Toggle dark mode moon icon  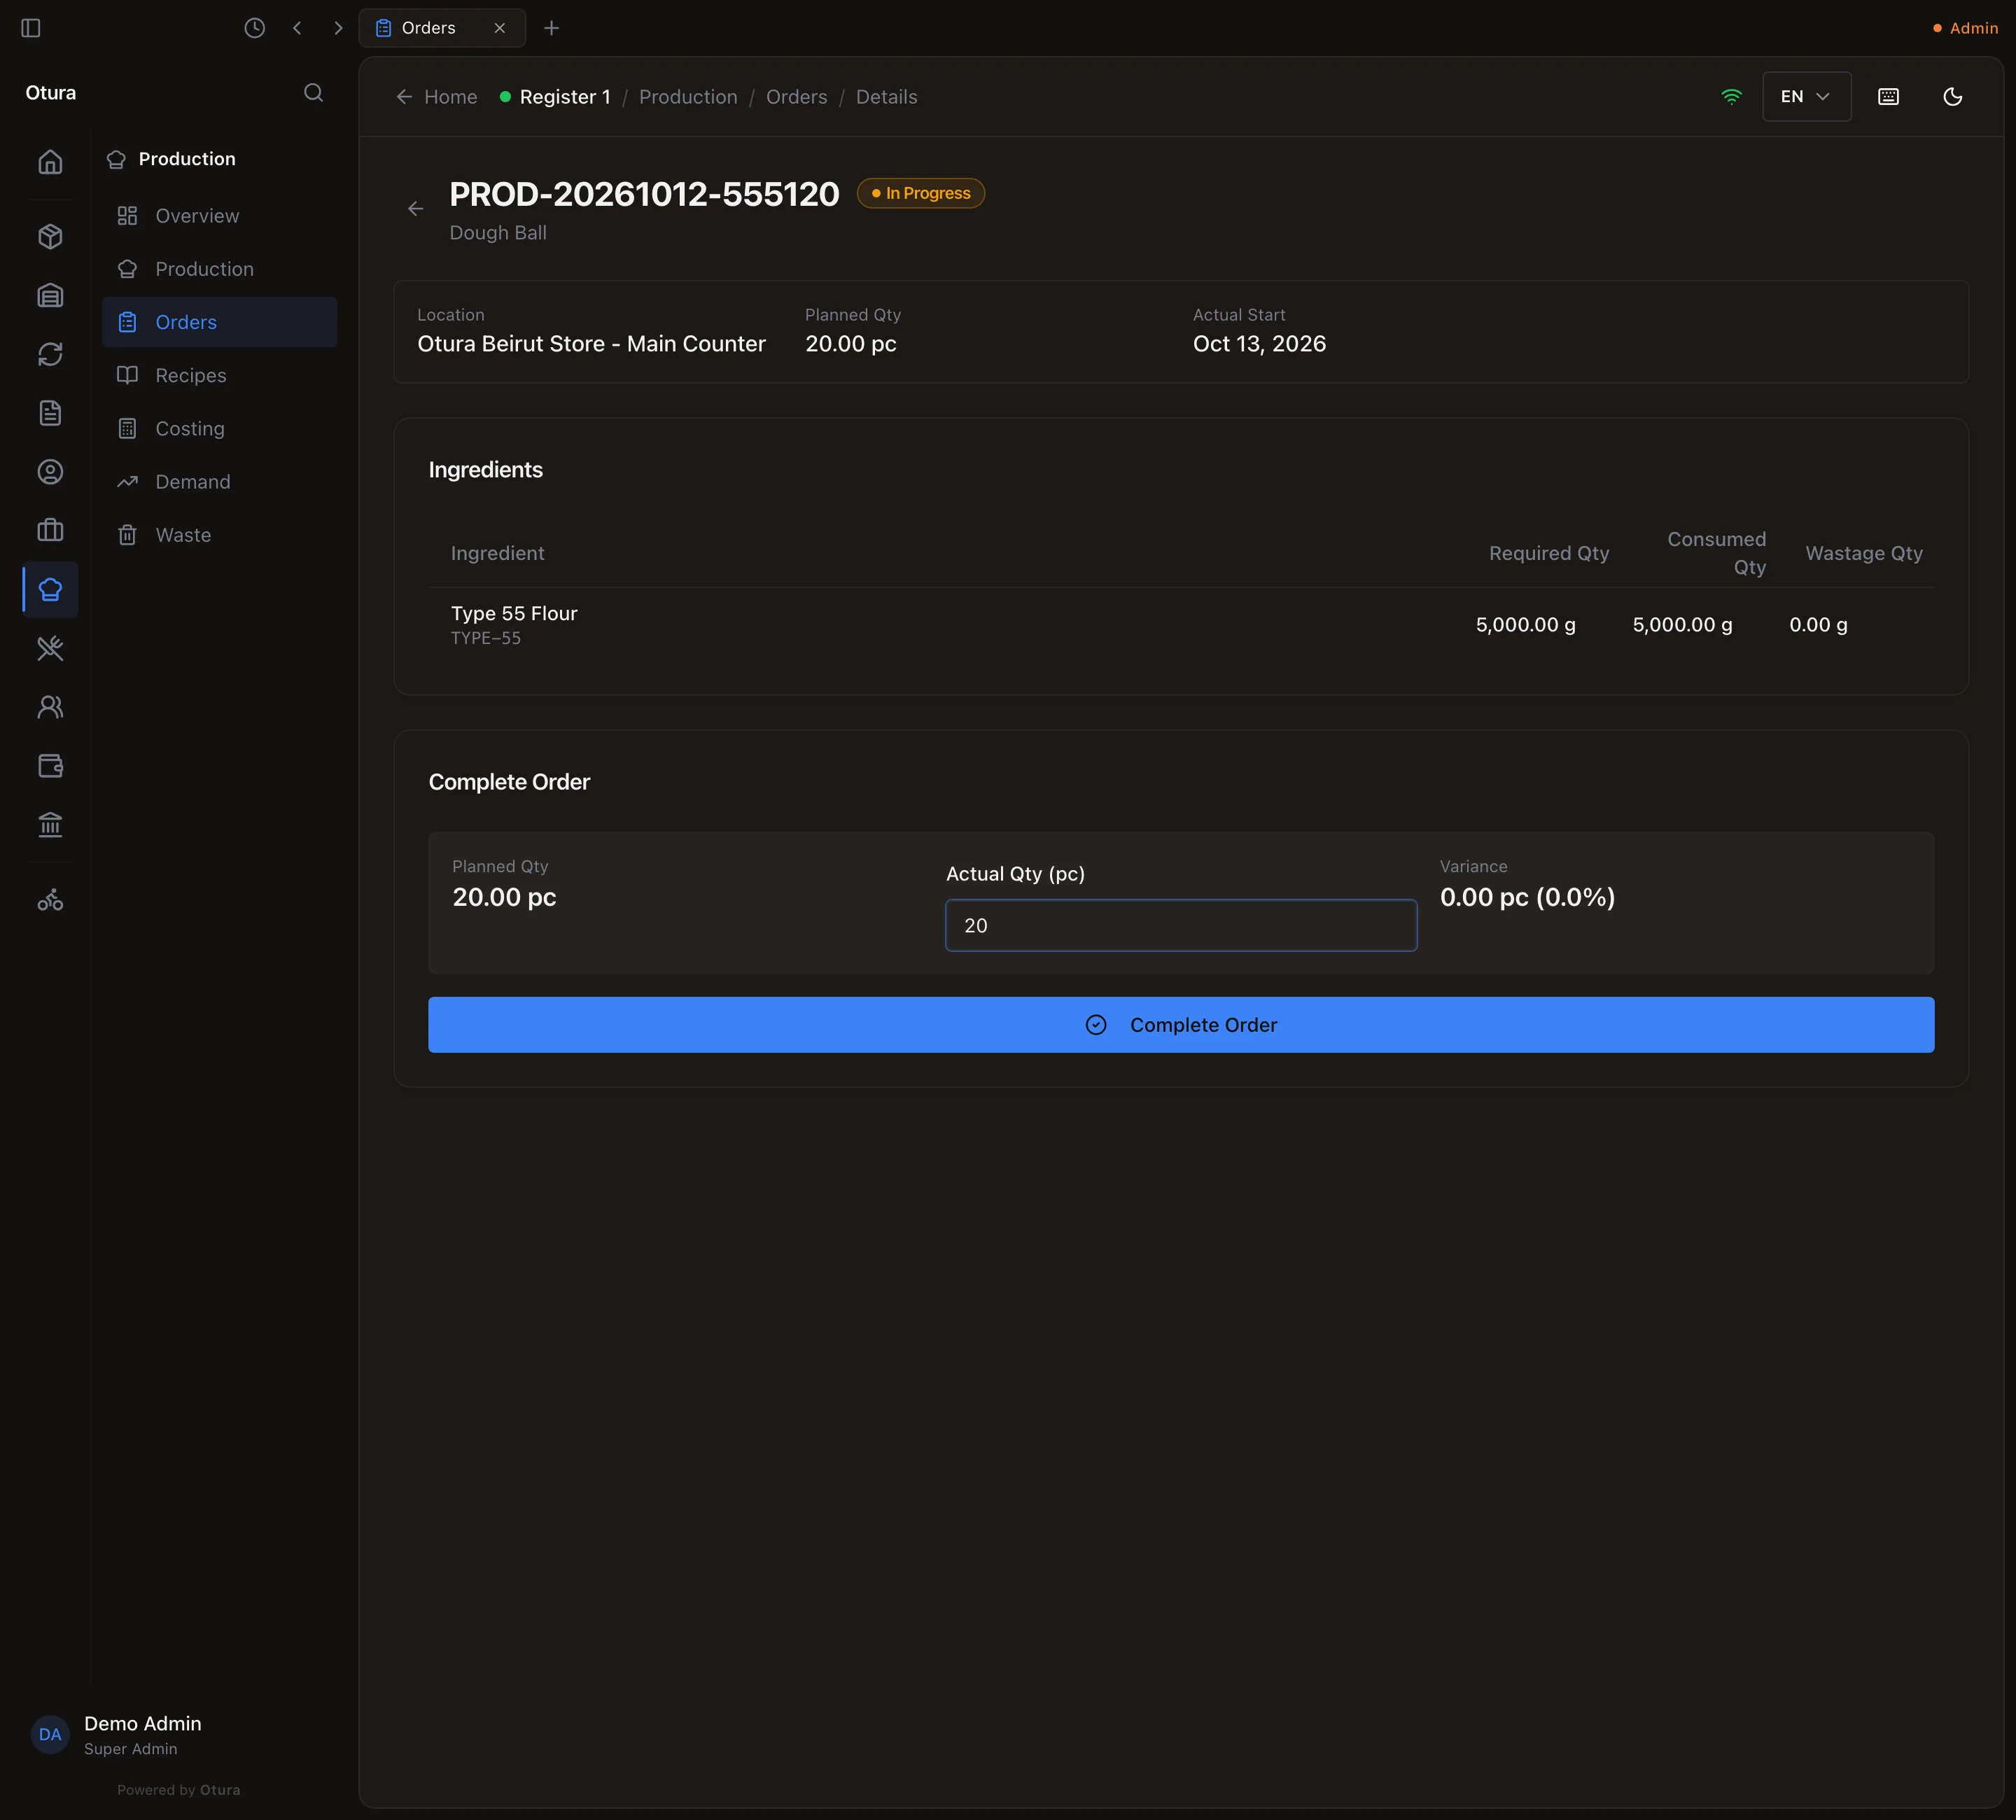pos(1952,97)
